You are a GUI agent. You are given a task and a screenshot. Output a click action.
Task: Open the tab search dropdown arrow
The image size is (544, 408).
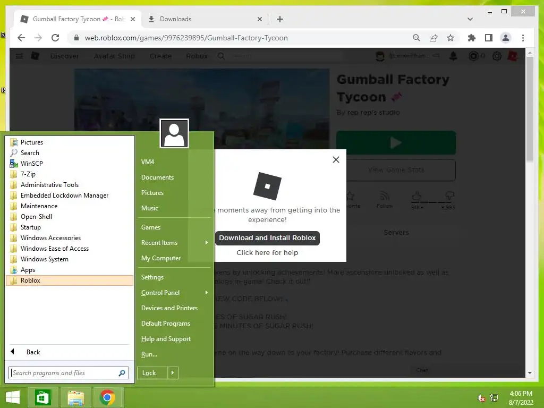(470, 19)
